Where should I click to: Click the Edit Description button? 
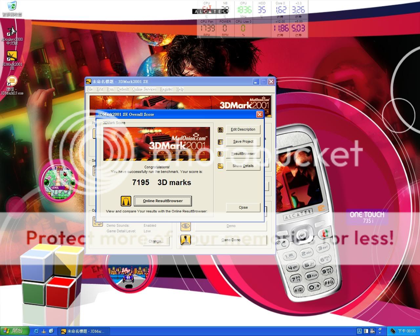[243, 130]
